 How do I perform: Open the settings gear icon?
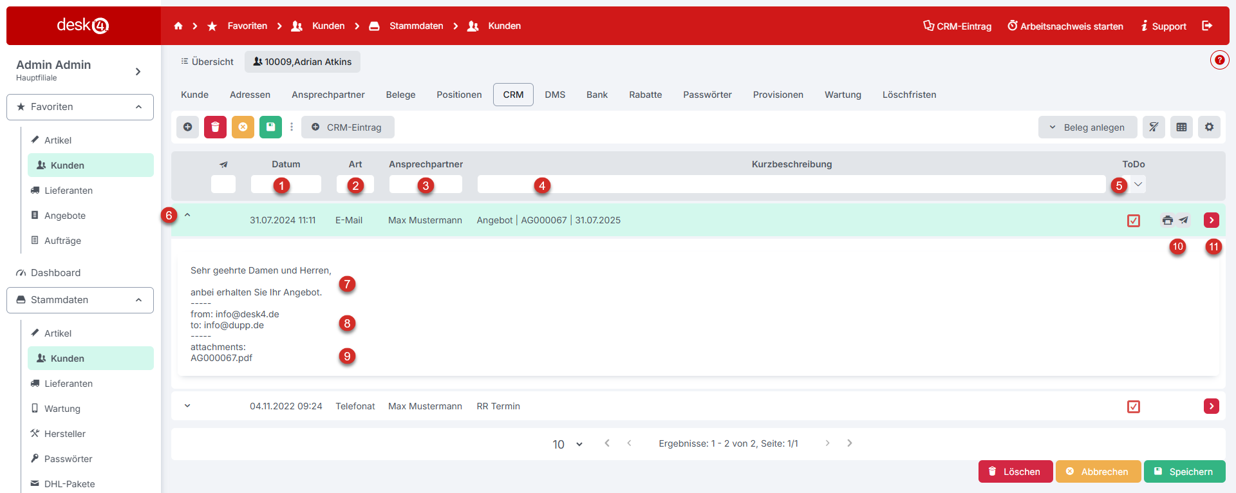pyautogui.click(x=1209, y=127)
